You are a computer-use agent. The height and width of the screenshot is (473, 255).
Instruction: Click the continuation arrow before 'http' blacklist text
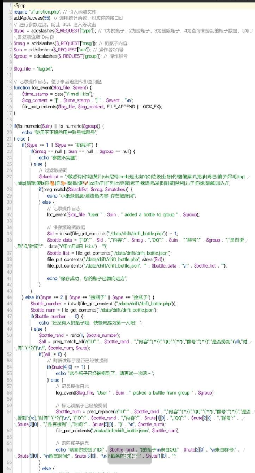[15, 183]
